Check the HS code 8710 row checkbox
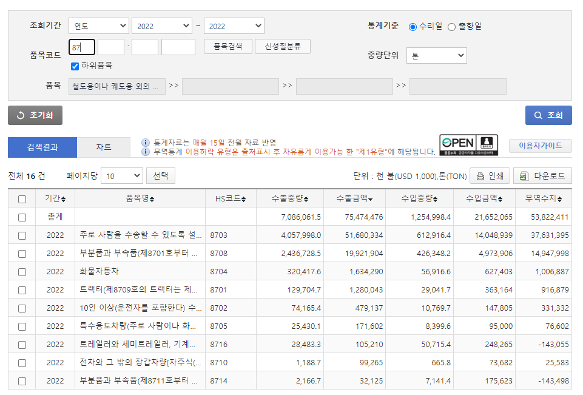 (x=22, y=363)
